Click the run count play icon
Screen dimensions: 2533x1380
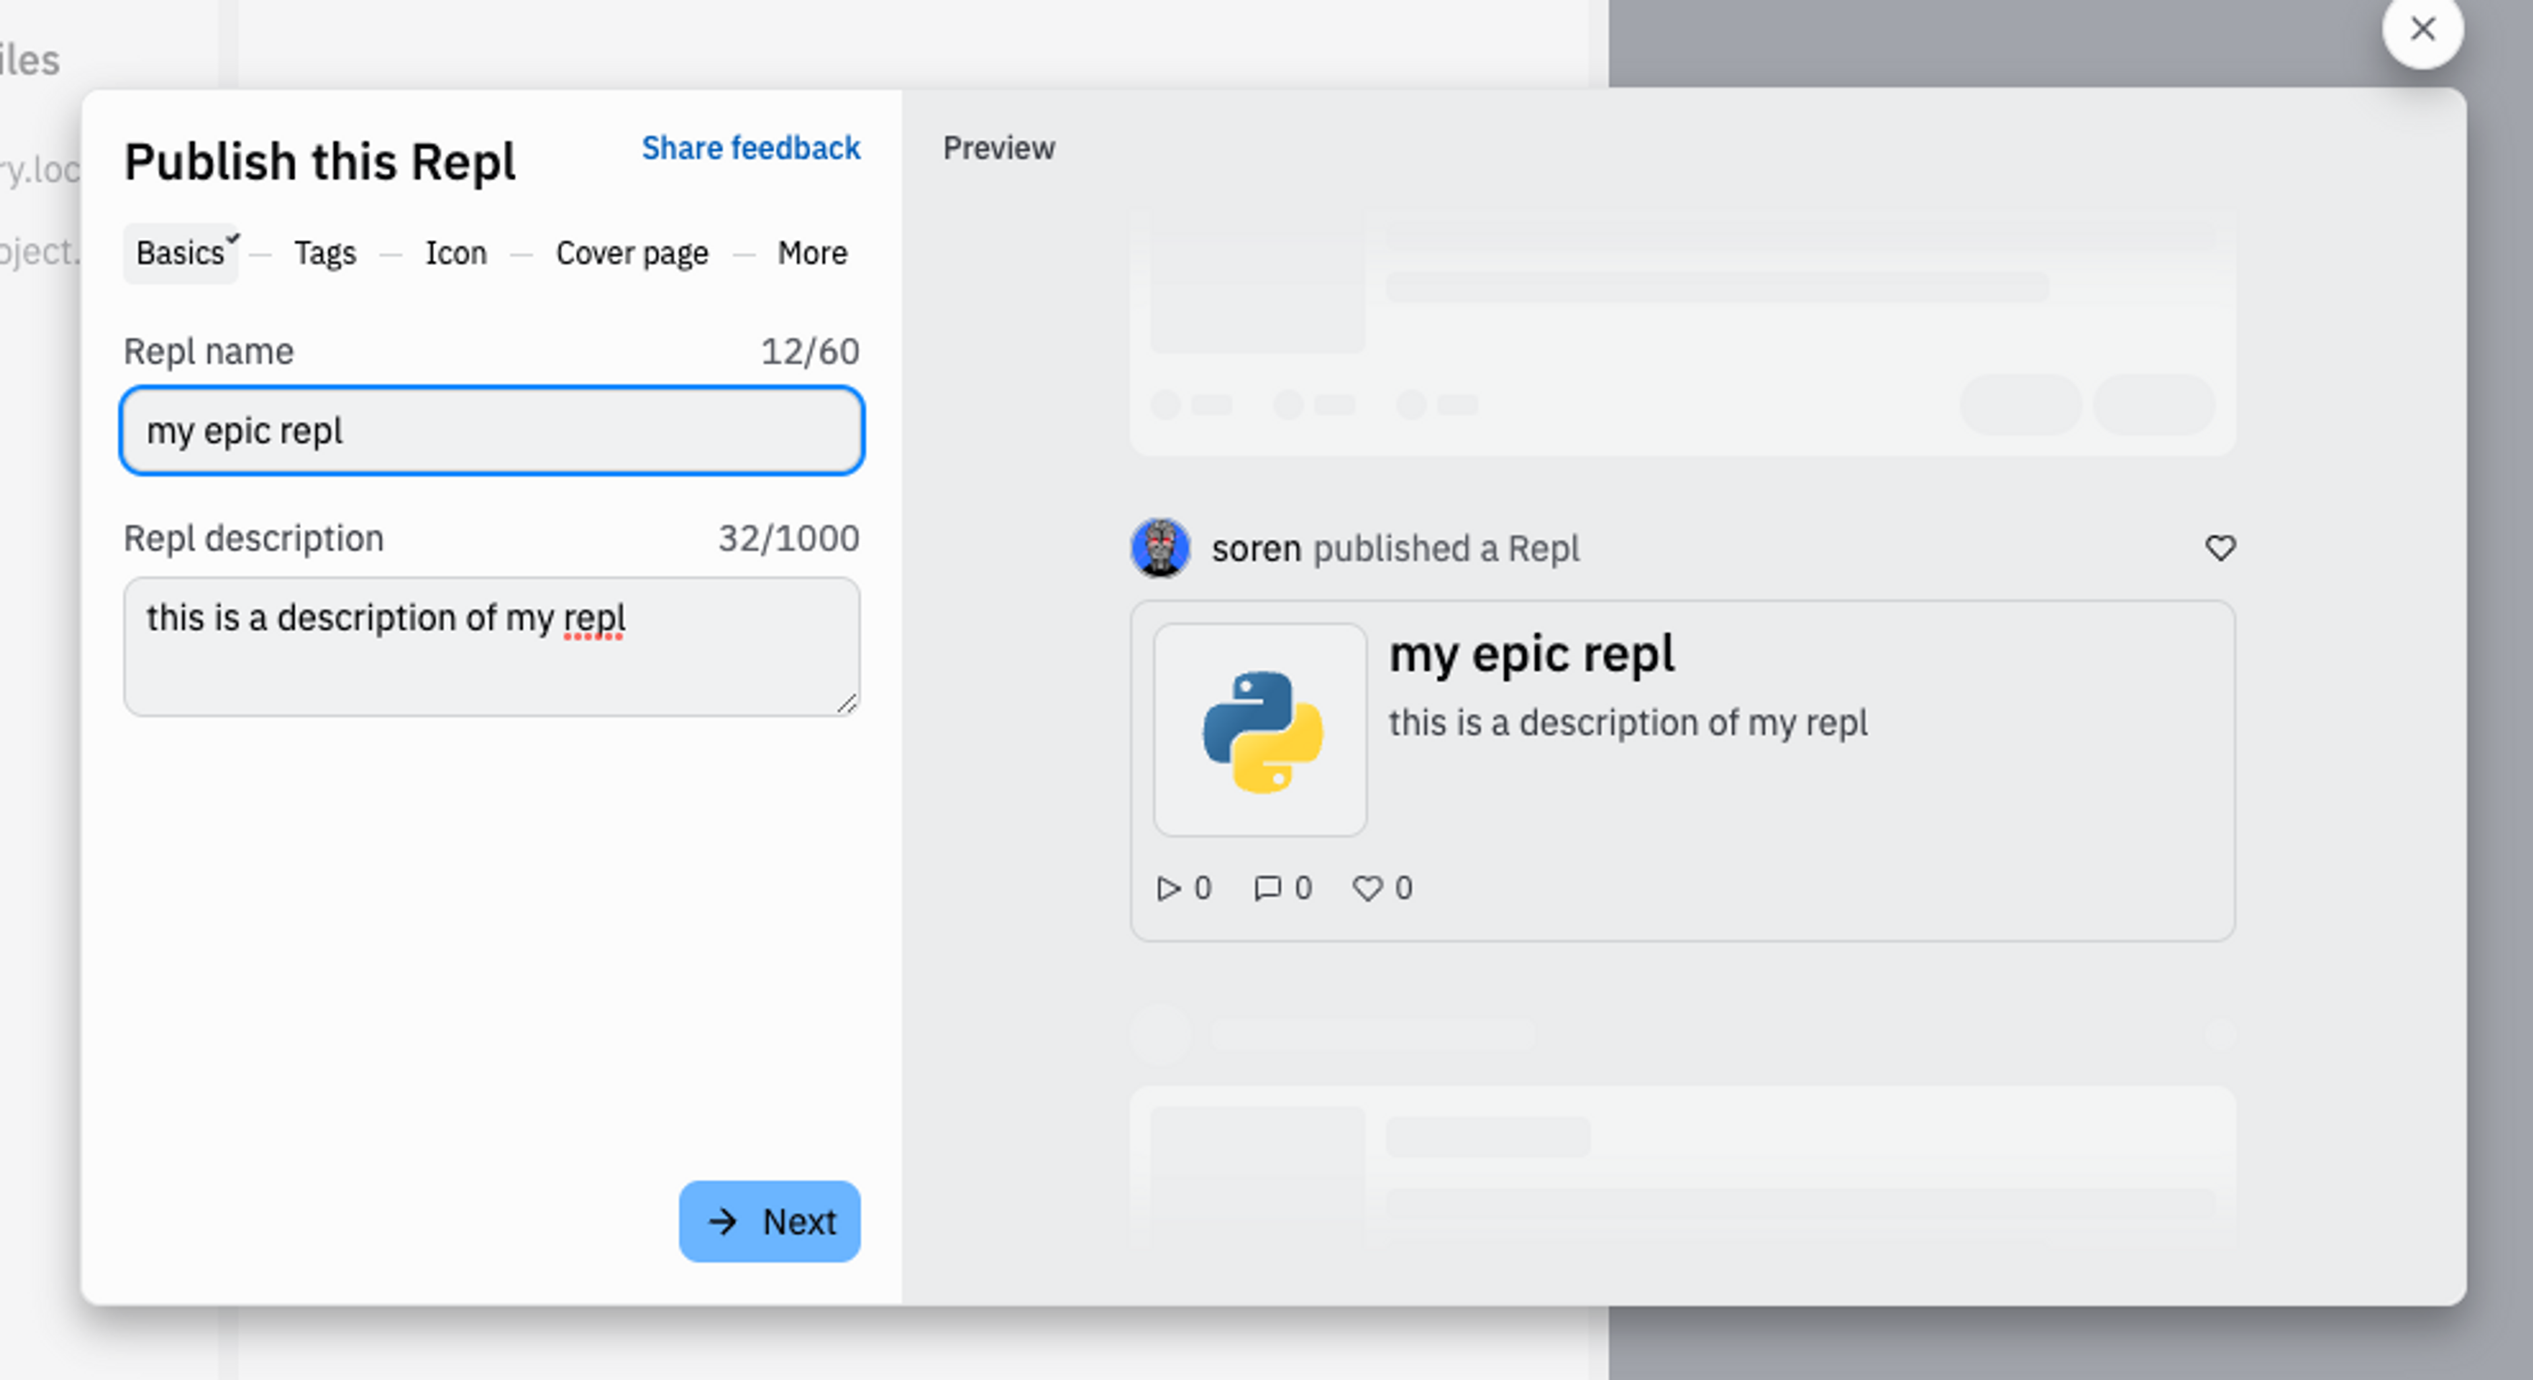[1167, 889]
